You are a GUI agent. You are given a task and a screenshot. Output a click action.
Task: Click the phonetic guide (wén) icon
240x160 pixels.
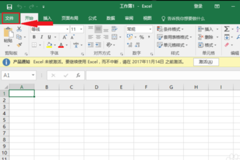[76, 45]
